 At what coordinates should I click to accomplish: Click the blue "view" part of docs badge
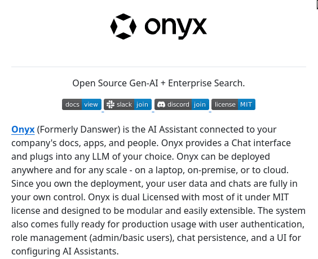[x=91, y=104]
